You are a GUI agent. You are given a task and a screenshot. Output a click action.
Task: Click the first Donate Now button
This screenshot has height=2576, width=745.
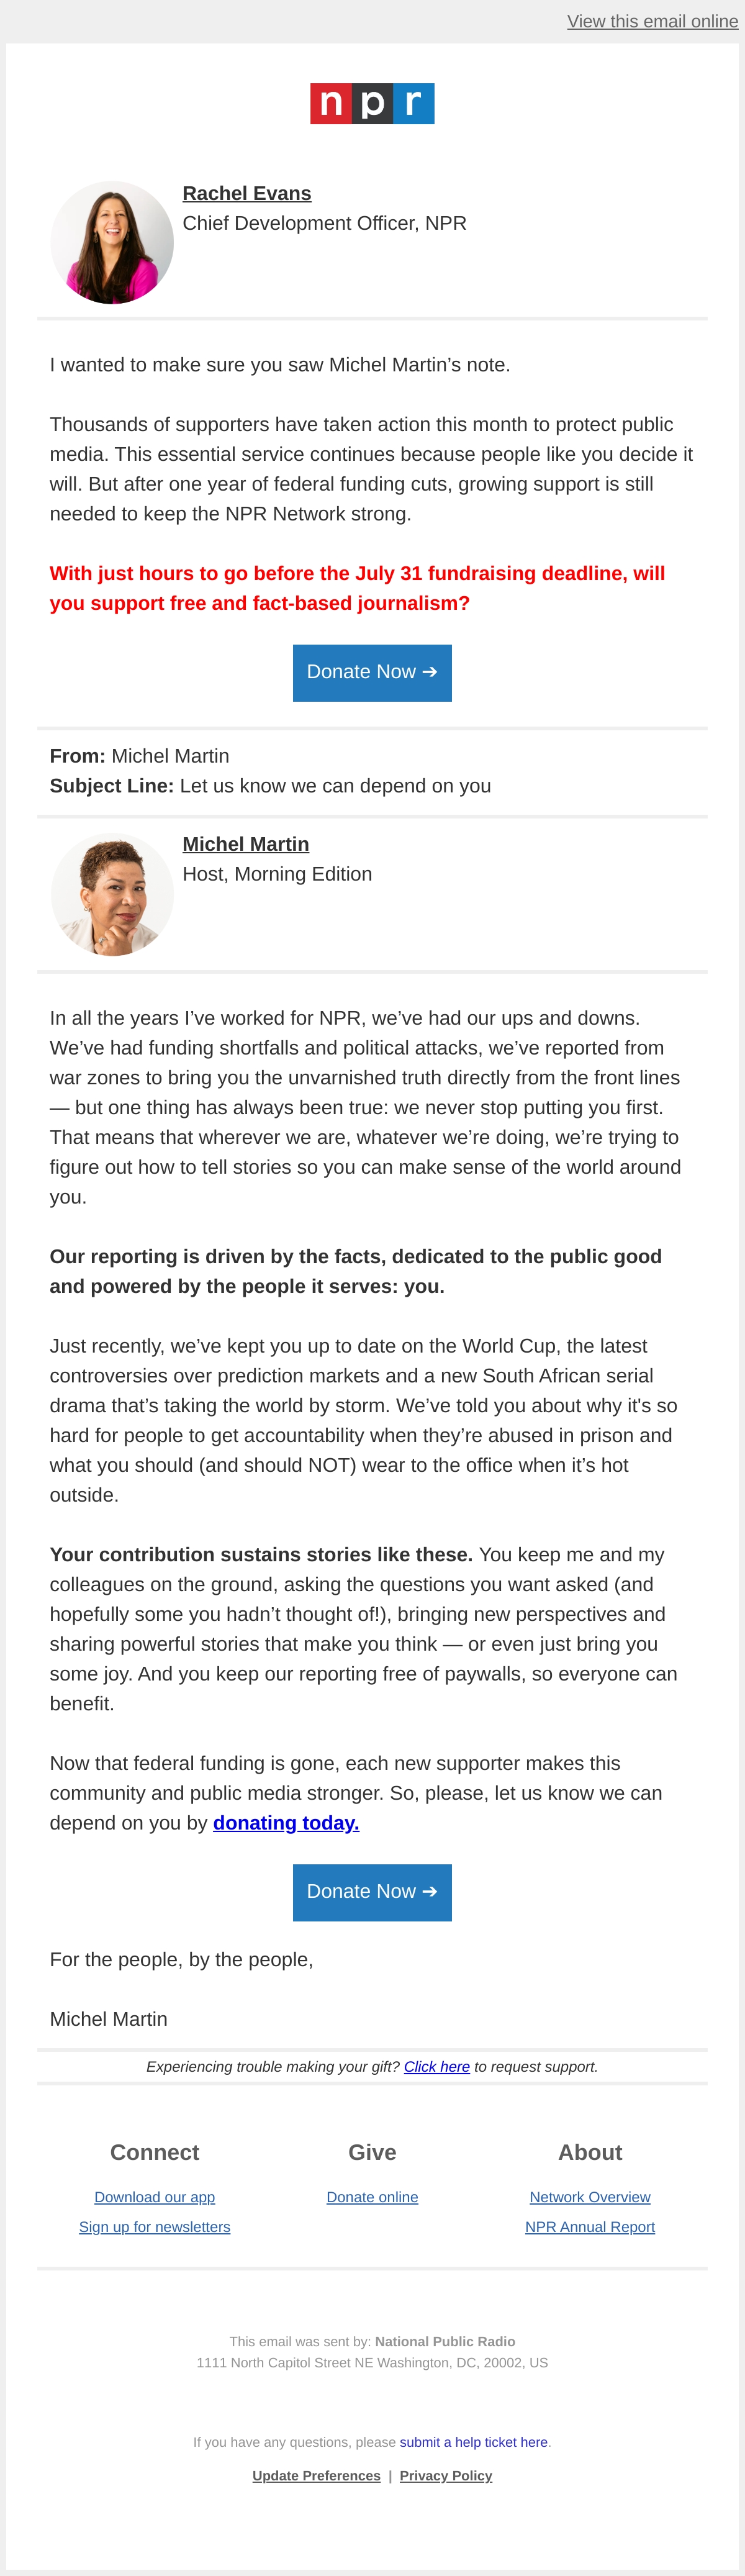click(372, 672)
